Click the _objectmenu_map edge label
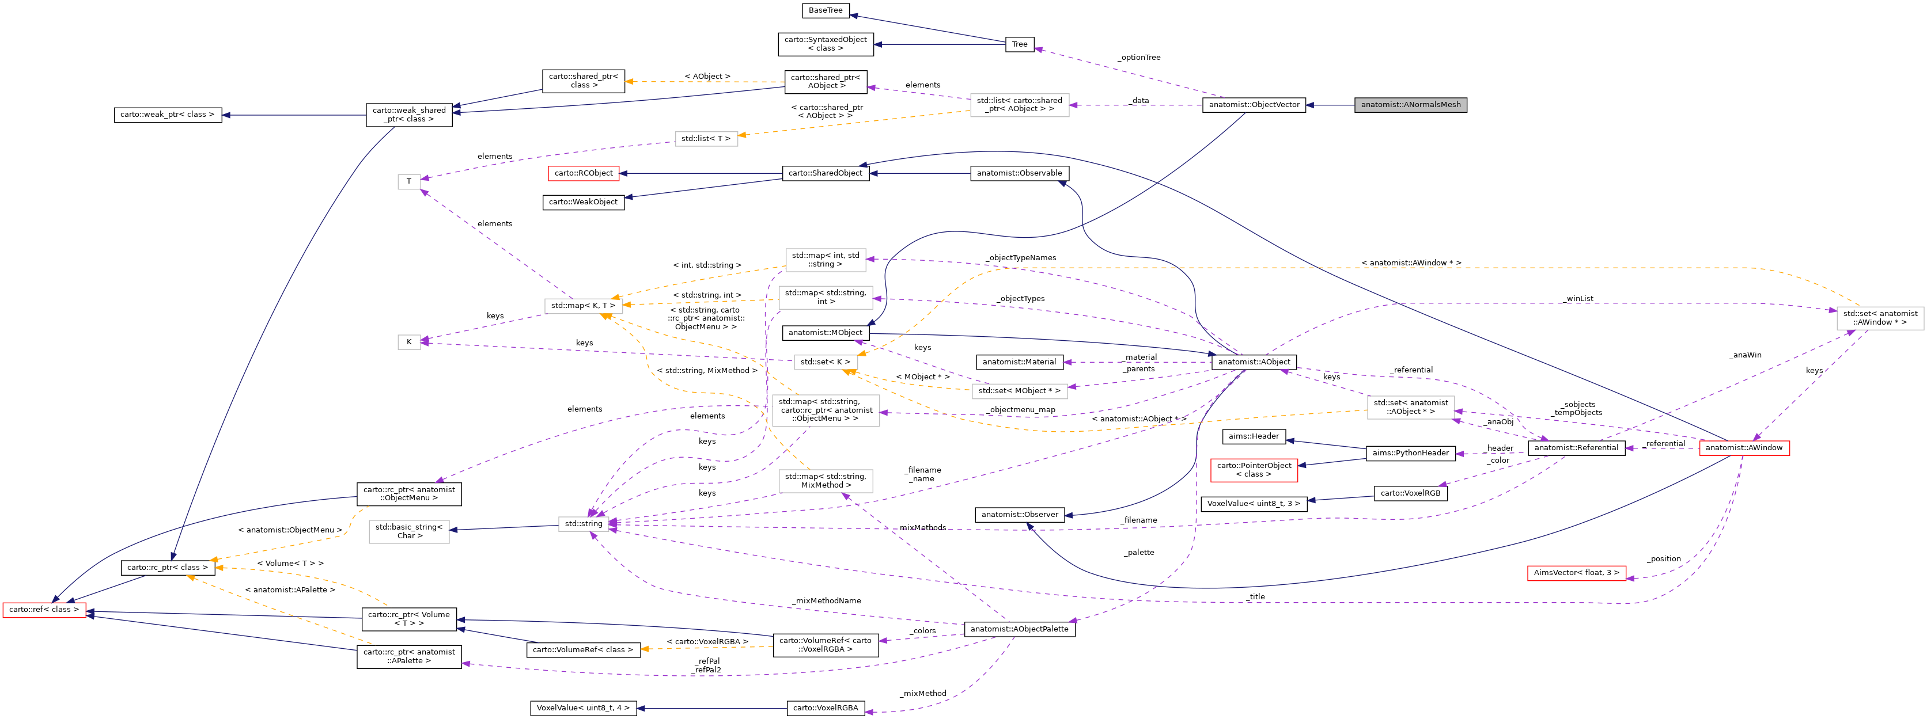Image resolution: width=1927 pixels, height=719 pixels. [x=1020, y=410]
